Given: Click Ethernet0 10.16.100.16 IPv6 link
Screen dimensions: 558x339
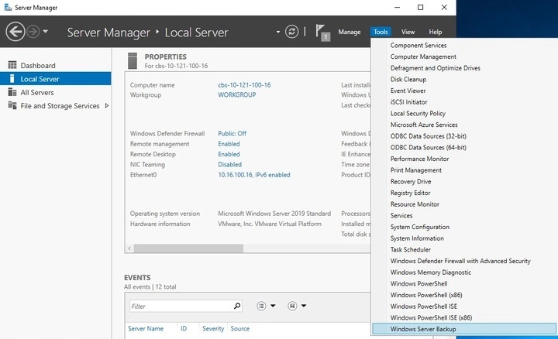Looking at the screenshot, I should point(253,175).
